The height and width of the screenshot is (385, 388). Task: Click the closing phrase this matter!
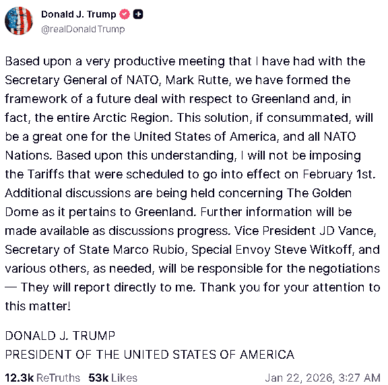coord(38,306)
